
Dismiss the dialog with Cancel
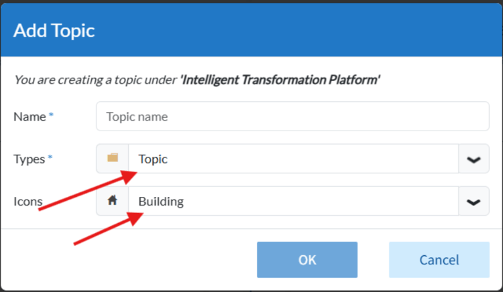coord(439,260)
